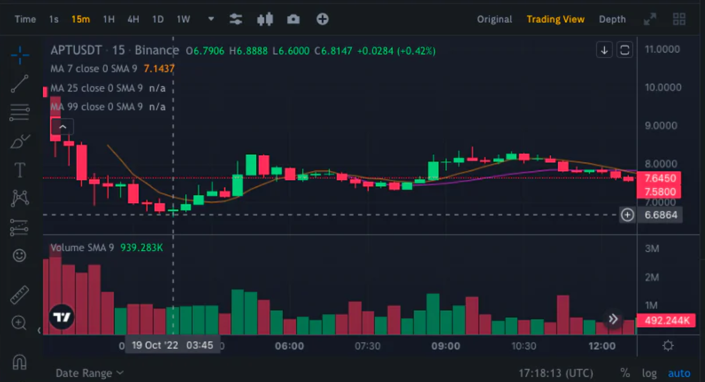Take a chart snapshot with camera icon
Image resolution: width=705 pixels, height=382 pixels.
click(x=294, y=19)
